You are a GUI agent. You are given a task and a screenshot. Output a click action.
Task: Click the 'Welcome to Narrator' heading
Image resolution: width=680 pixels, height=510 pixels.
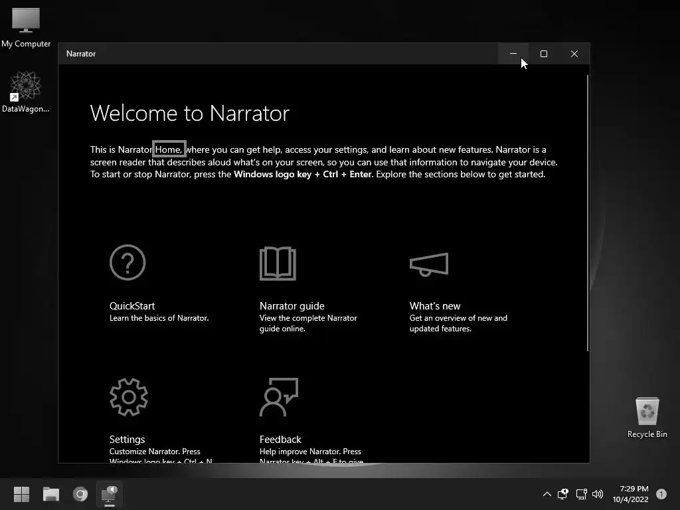point(189,113)
